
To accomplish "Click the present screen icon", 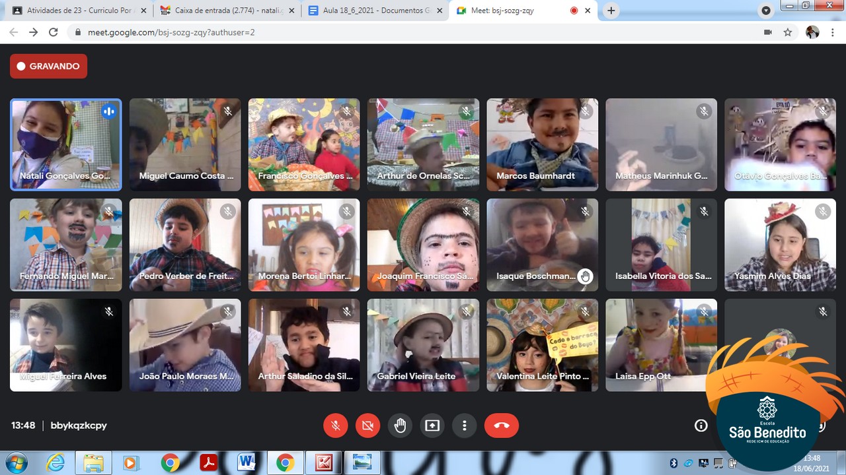I will [x=432, y=426].
